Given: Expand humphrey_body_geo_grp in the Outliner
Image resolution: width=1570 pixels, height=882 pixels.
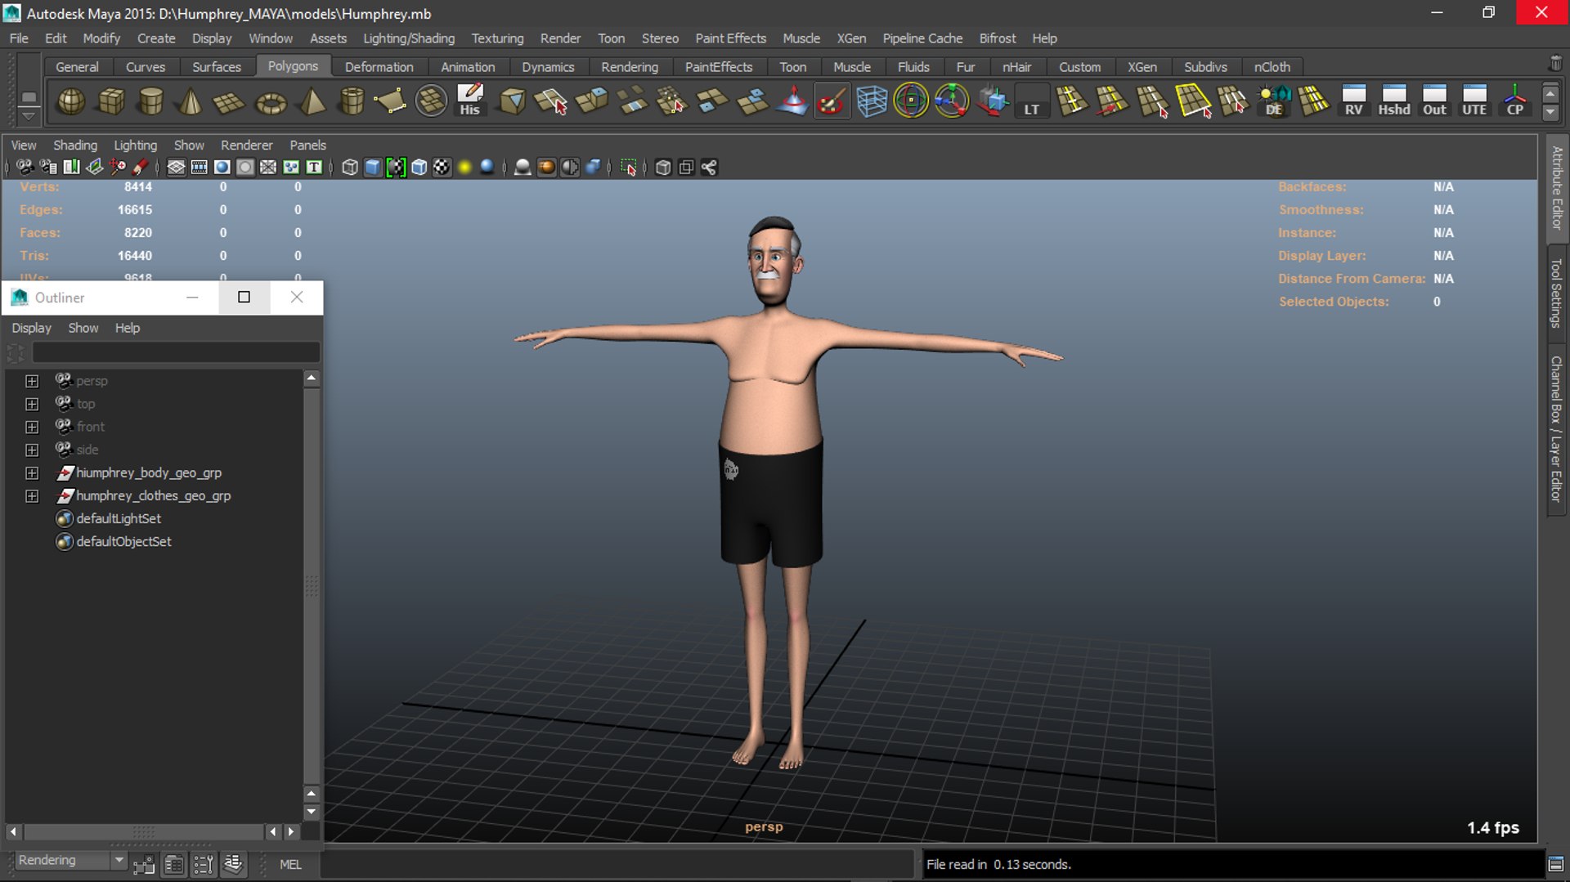Looking at the screenshot, I should coord(32,472).
